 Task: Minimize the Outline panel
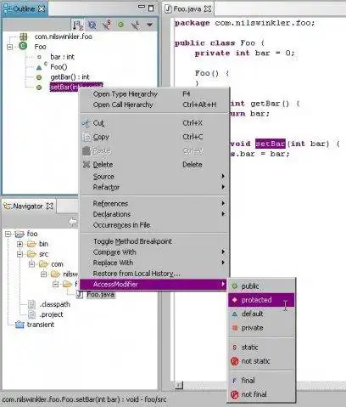142,7
